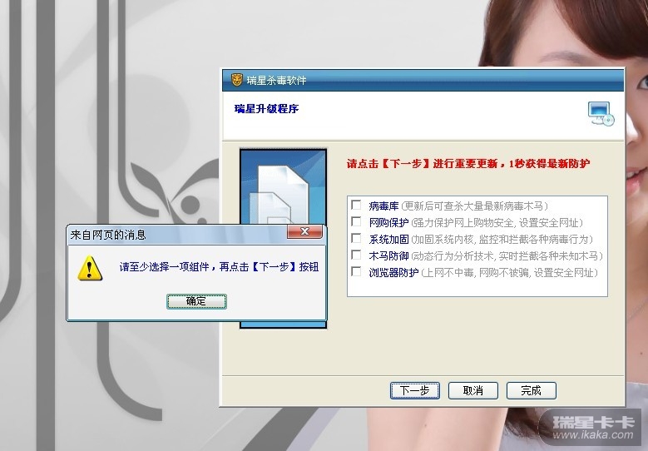Confirm the warning with the 确定 button

196,301
